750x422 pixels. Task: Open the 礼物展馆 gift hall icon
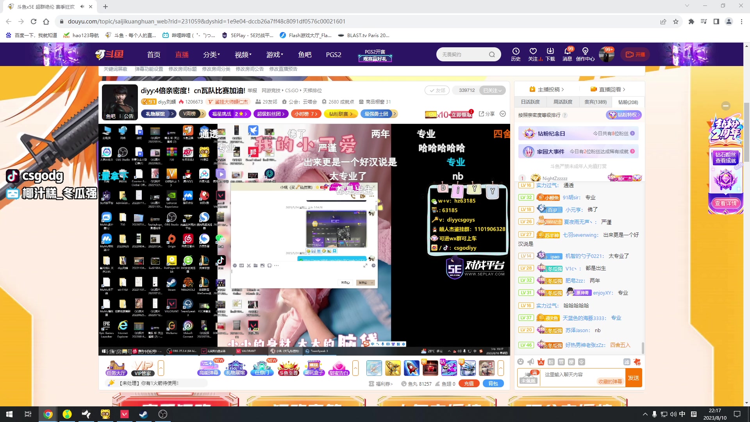coord(235,368)
